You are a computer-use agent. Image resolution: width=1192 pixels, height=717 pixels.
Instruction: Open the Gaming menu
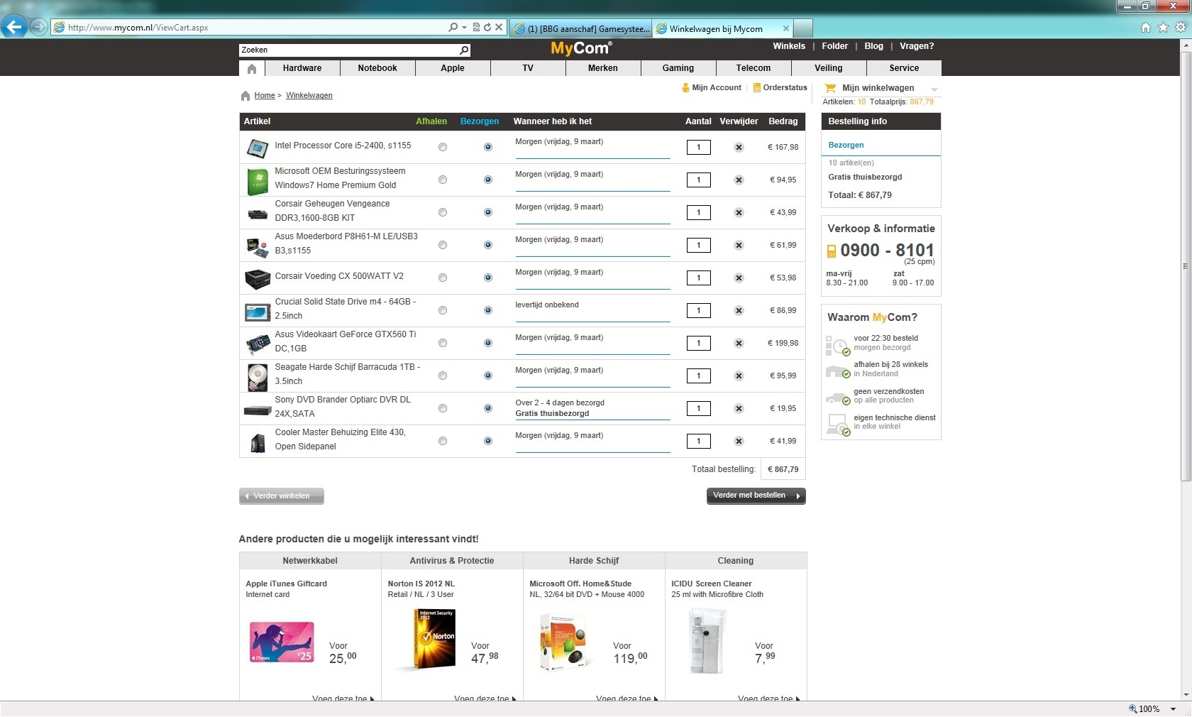click(x=678, y=68)
